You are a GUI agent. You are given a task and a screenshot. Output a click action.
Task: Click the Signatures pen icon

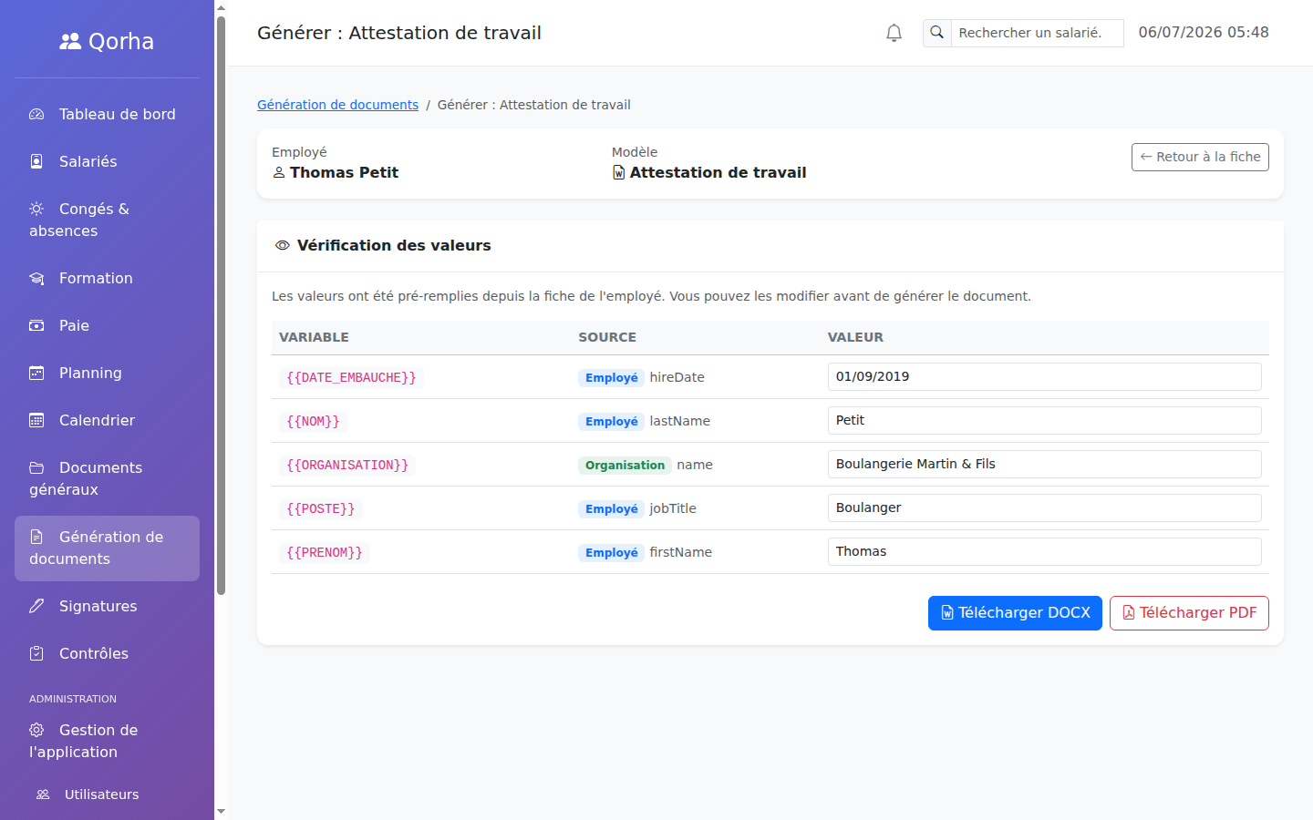tap(36, 606)
